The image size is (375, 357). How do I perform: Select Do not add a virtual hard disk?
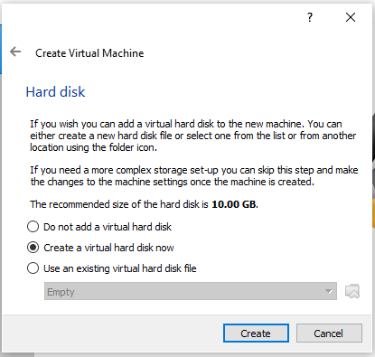(x=98, y=227)
